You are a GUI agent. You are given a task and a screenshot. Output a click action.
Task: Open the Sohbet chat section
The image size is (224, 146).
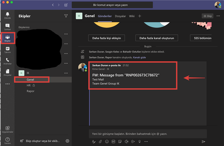(x=7, y=27)
